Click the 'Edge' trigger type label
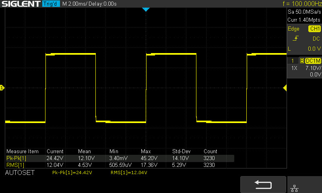Image resolution: width=322 pixels, height=193 pixels. [293, 29]
